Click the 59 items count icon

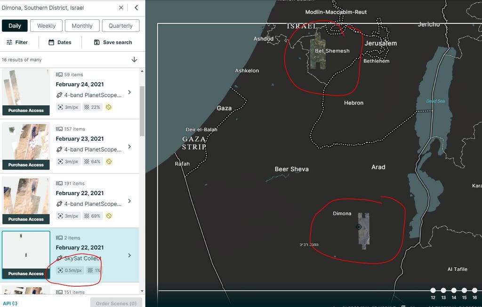(x=59, y=75)
